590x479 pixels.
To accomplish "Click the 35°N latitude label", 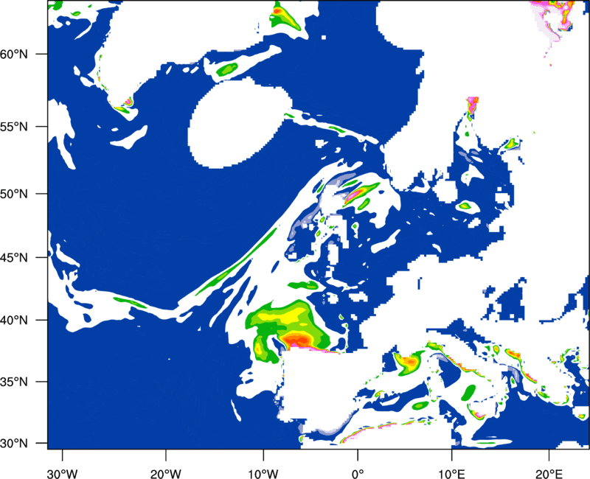I will 14,382.
